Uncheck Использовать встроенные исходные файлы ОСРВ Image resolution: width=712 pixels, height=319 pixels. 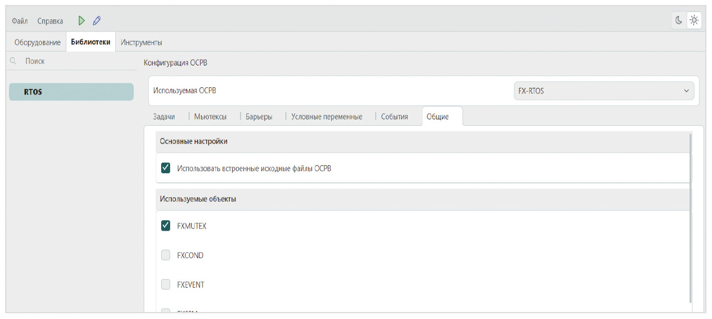166,168
